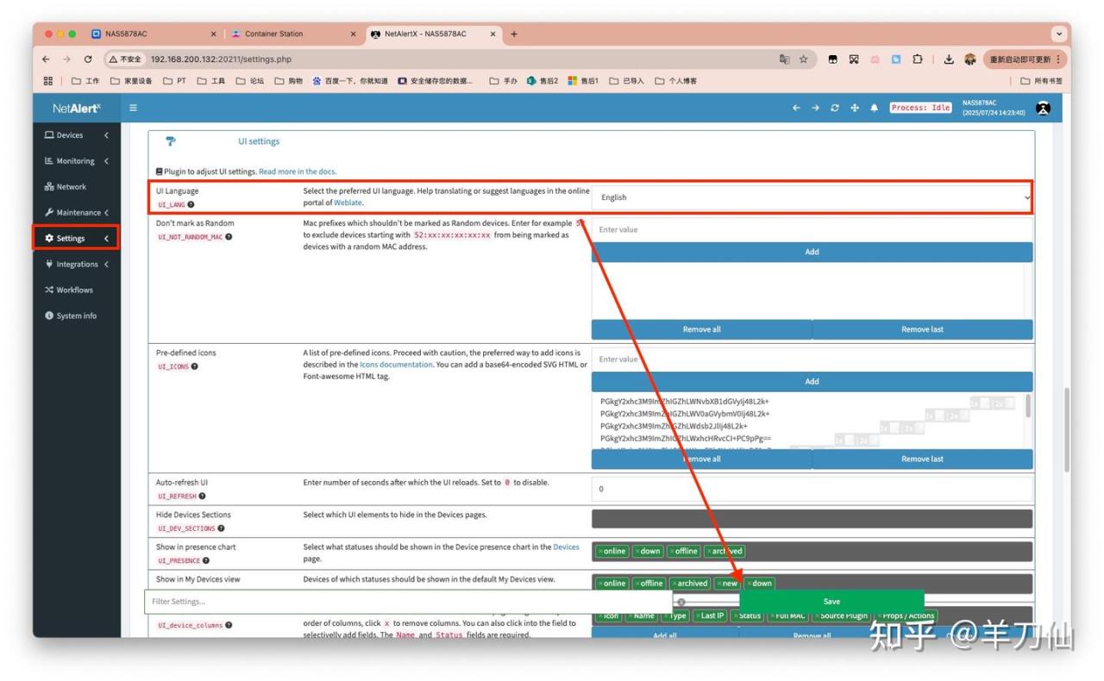The height and width of the screenshot is (681, 1104).
Task: Click the header back arrow icon
Action: [x=796, y=108]
